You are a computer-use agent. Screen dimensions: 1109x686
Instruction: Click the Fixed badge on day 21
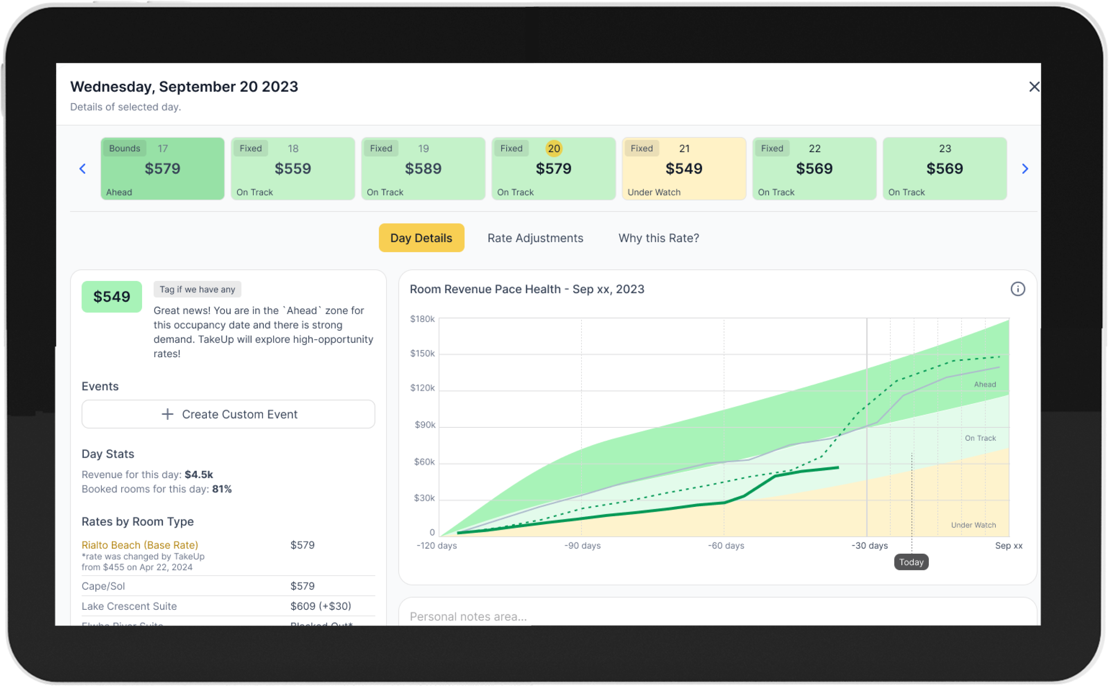point(641,148)
